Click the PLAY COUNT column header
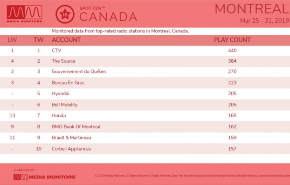Viewport: 290px width, 185px height. tap(232, 40)
